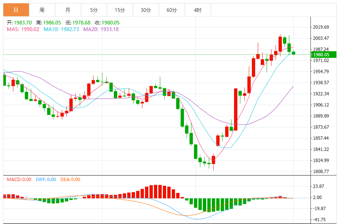Click the -41.75 MACD axis label

(x=319, y=220)
